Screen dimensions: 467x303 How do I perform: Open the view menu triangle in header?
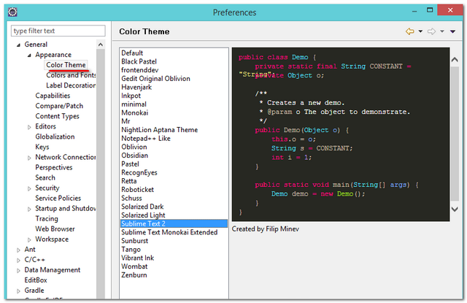(452, 31)
